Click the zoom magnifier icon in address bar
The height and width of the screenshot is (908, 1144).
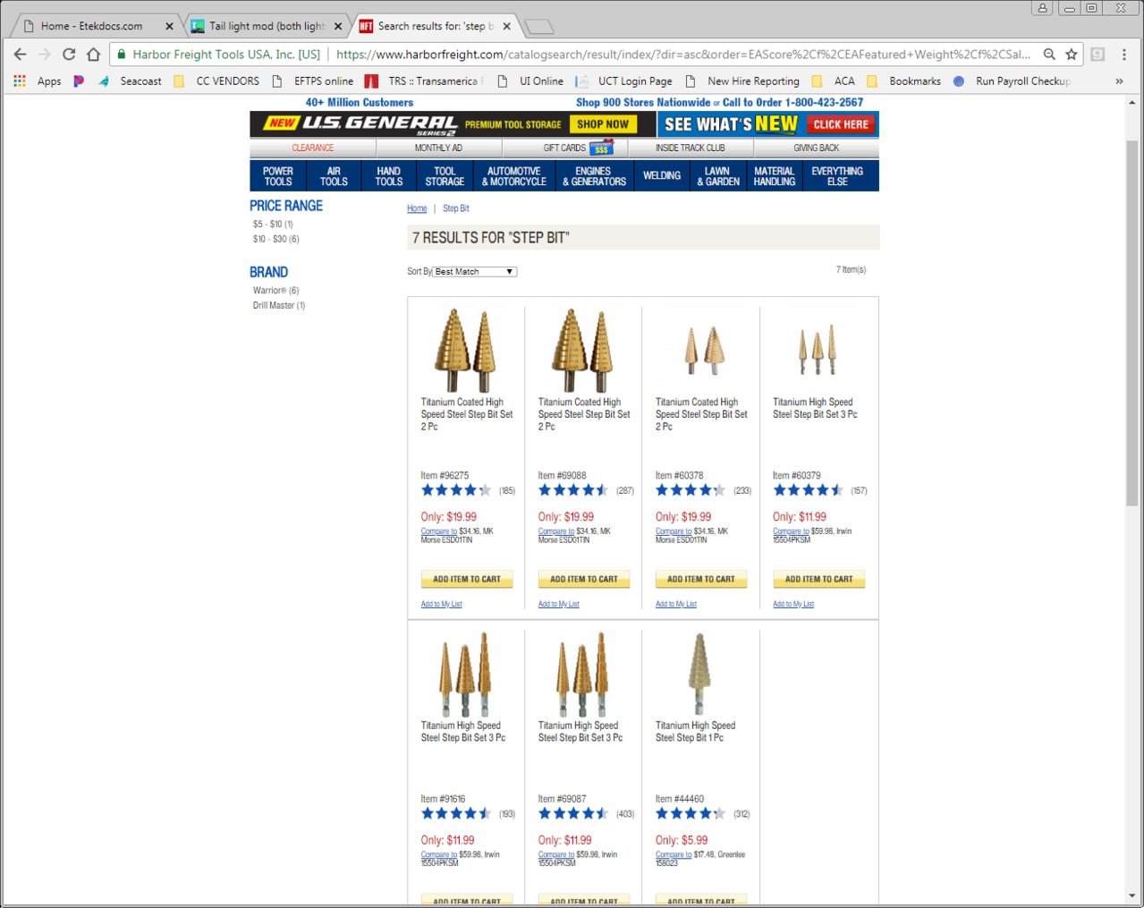point(1049,54)
